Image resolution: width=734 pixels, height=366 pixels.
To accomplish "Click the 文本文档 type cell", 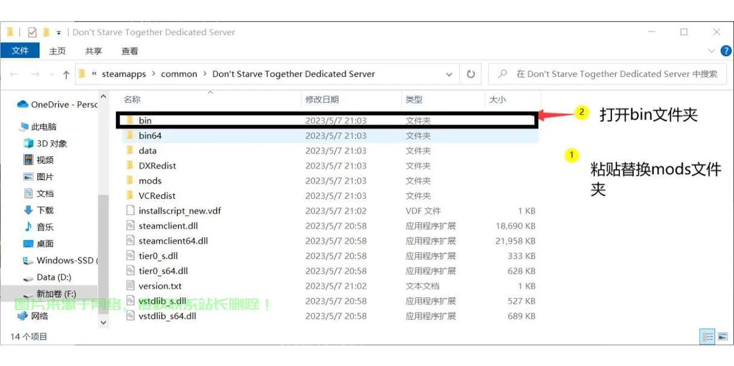I will [x=423, y=286].
